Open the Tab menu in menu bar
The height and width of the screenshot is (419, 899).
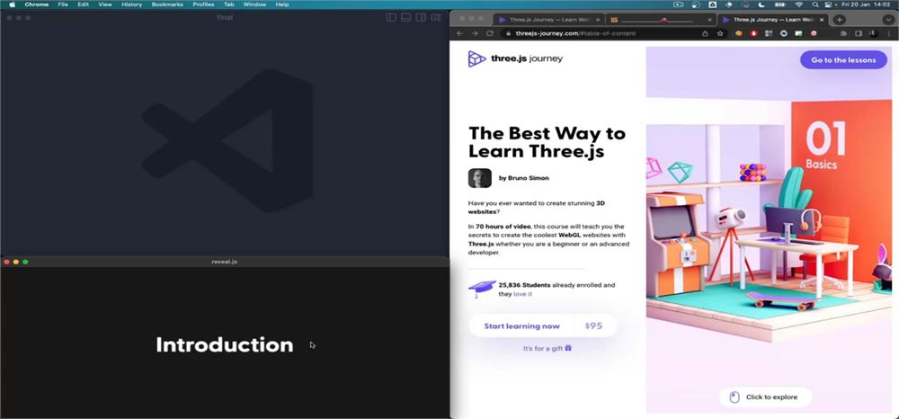[x=228, y=4]
